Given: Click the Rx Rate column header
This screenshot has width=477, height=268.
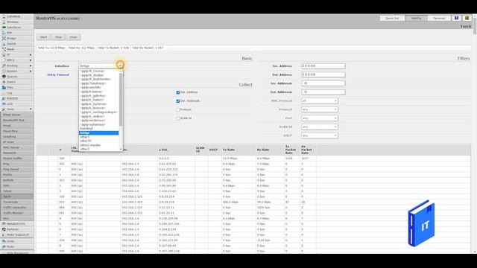Looking at the screenshot, I should coord(263,150).
